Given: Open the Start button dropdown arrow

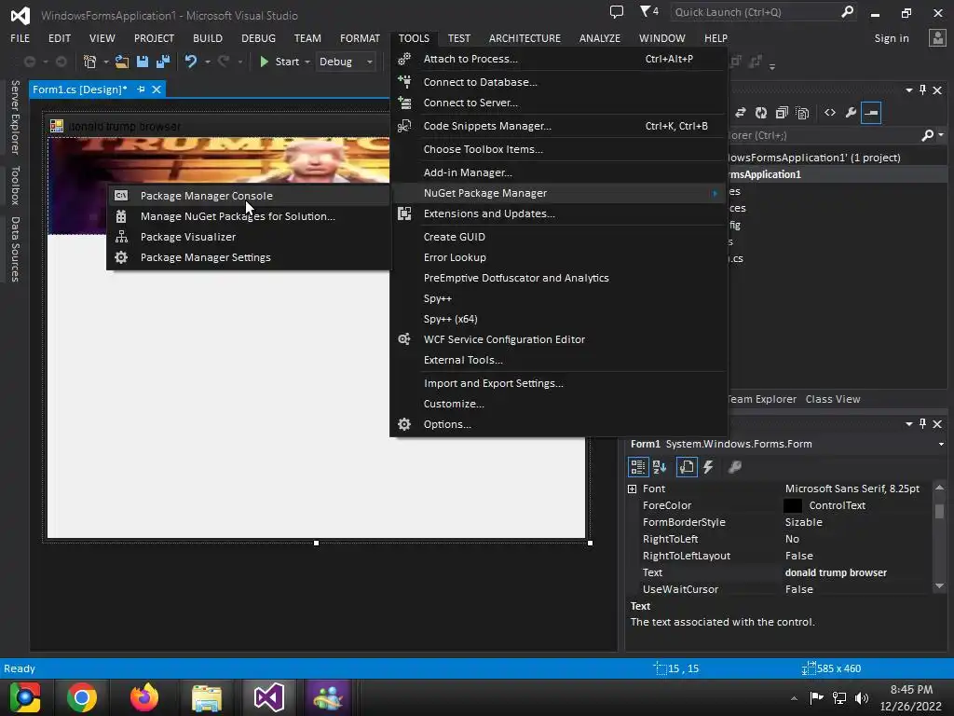Looking at the screenshot, I should 307,62.
